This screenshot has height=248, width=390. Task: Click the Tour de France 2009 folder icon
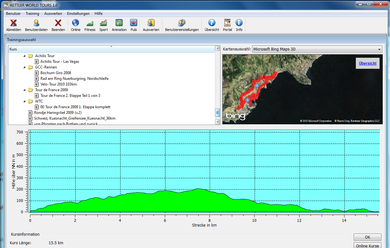[x=31, y=90]
